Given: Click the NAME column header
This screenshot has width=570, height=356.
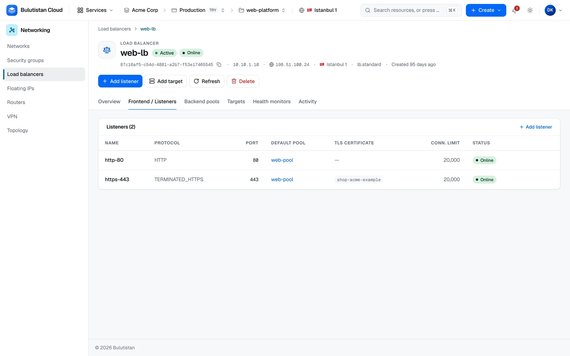Looking at the screenshot, I should point(112,143).
